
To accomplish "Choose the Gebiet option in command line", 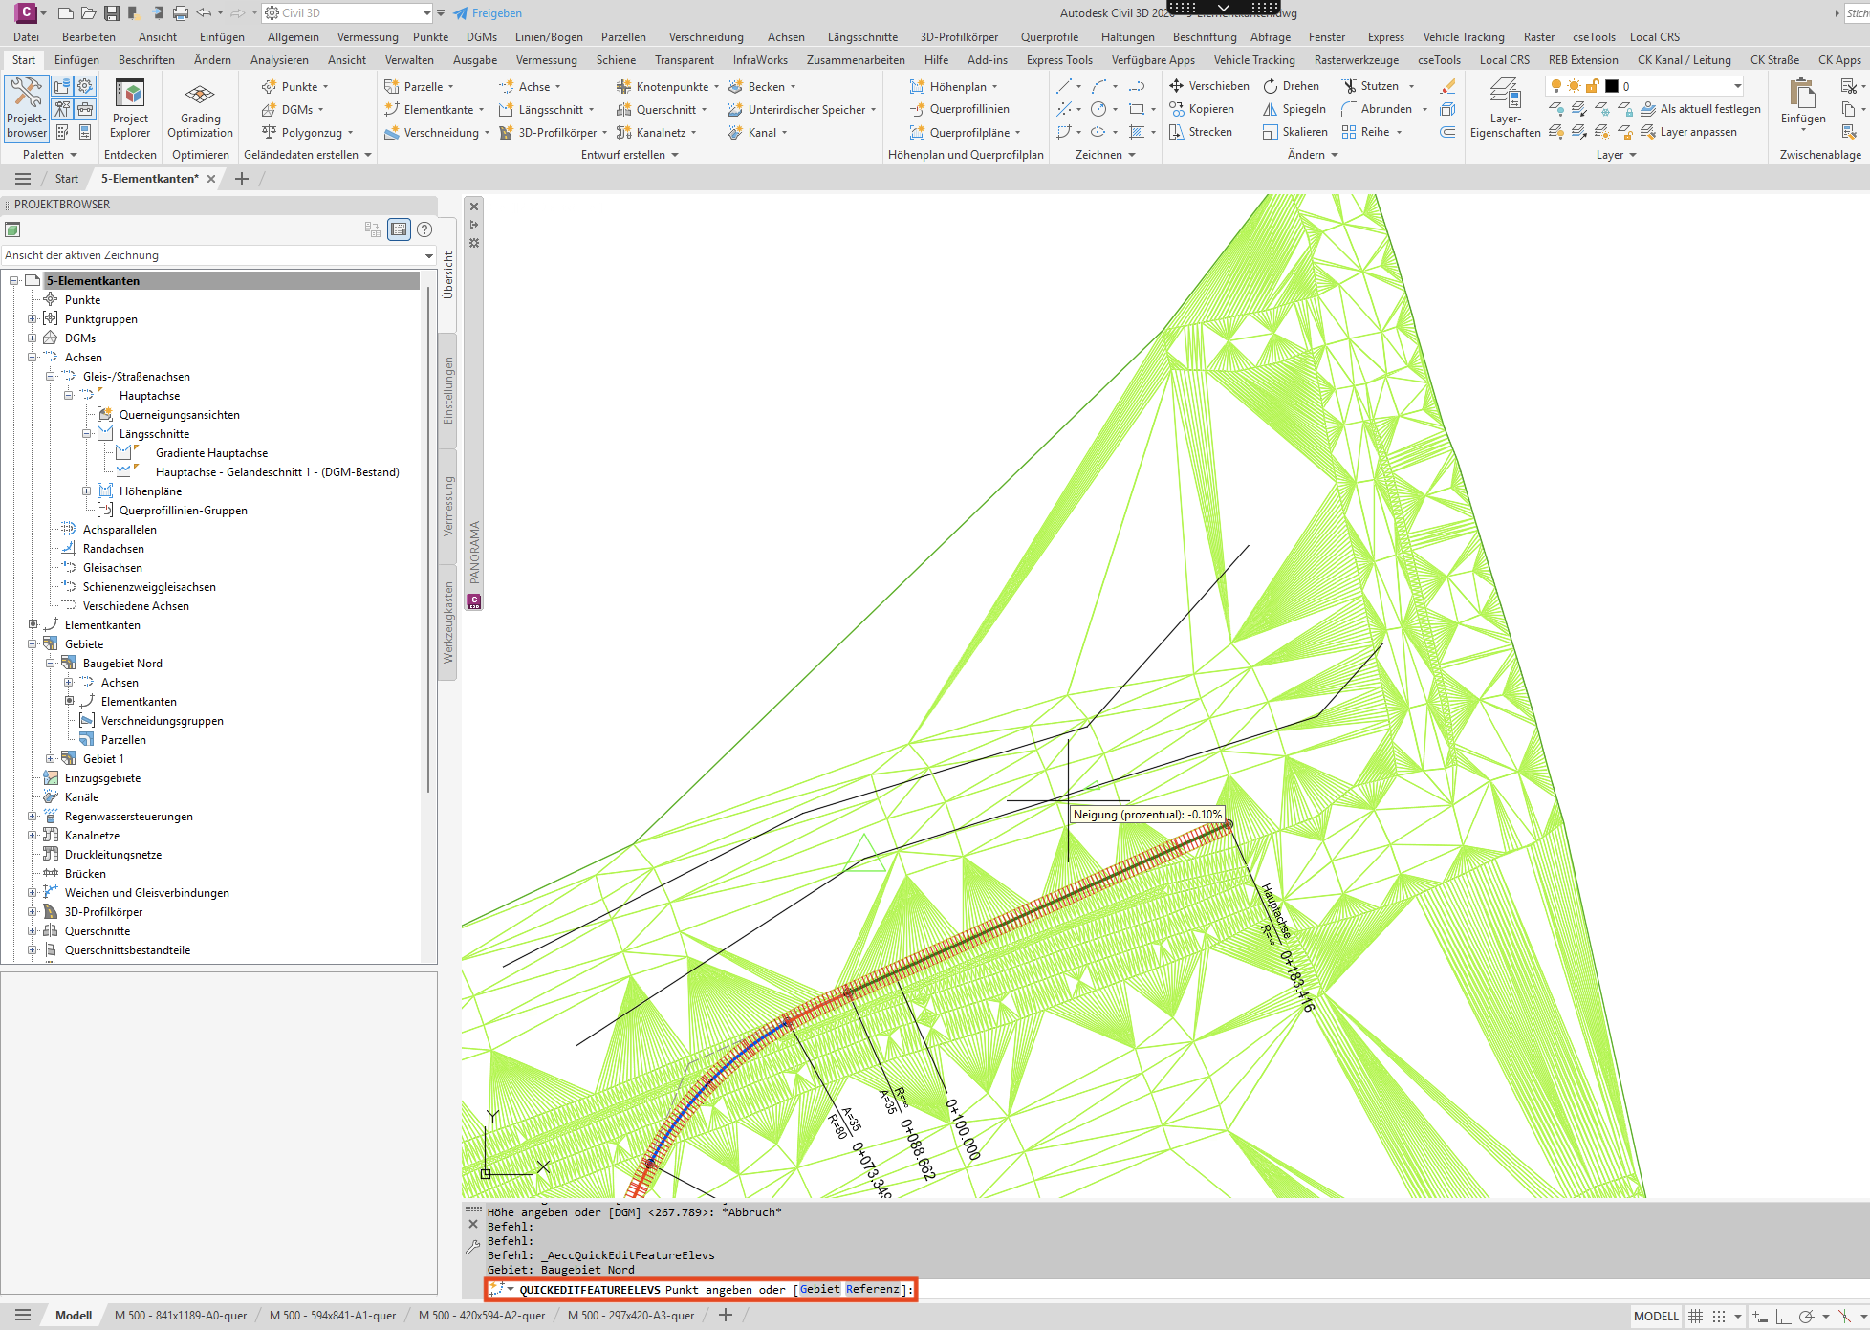I will (819, 1290).
